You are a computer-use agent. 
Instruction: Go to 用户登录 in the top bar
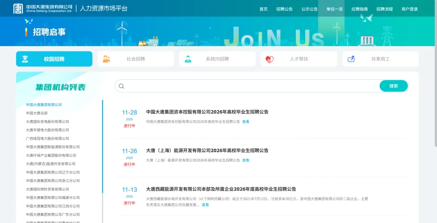coord(409,9)
